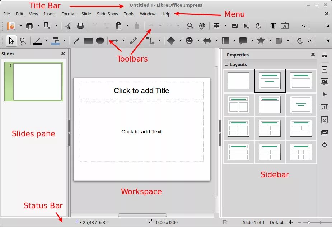Open the Slide Transition sidebar deck
The image size is (332, 227).
pos(324,82)
